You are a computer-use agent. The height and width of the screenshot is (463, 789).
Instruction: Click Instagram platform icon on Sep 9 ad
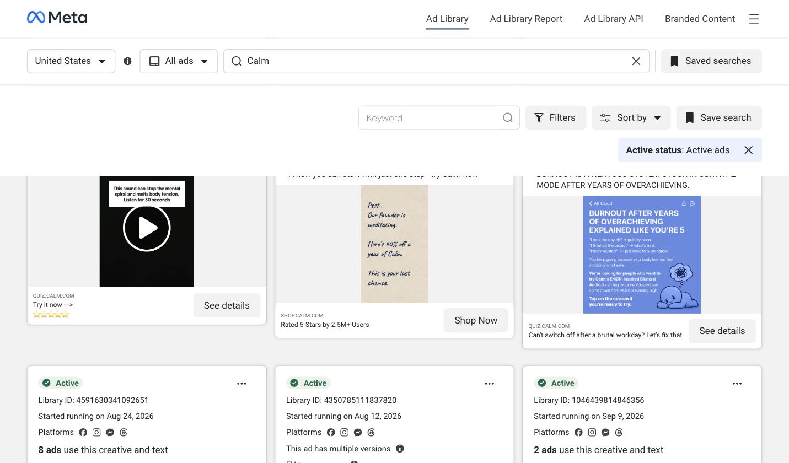click(x=592, y=432)
